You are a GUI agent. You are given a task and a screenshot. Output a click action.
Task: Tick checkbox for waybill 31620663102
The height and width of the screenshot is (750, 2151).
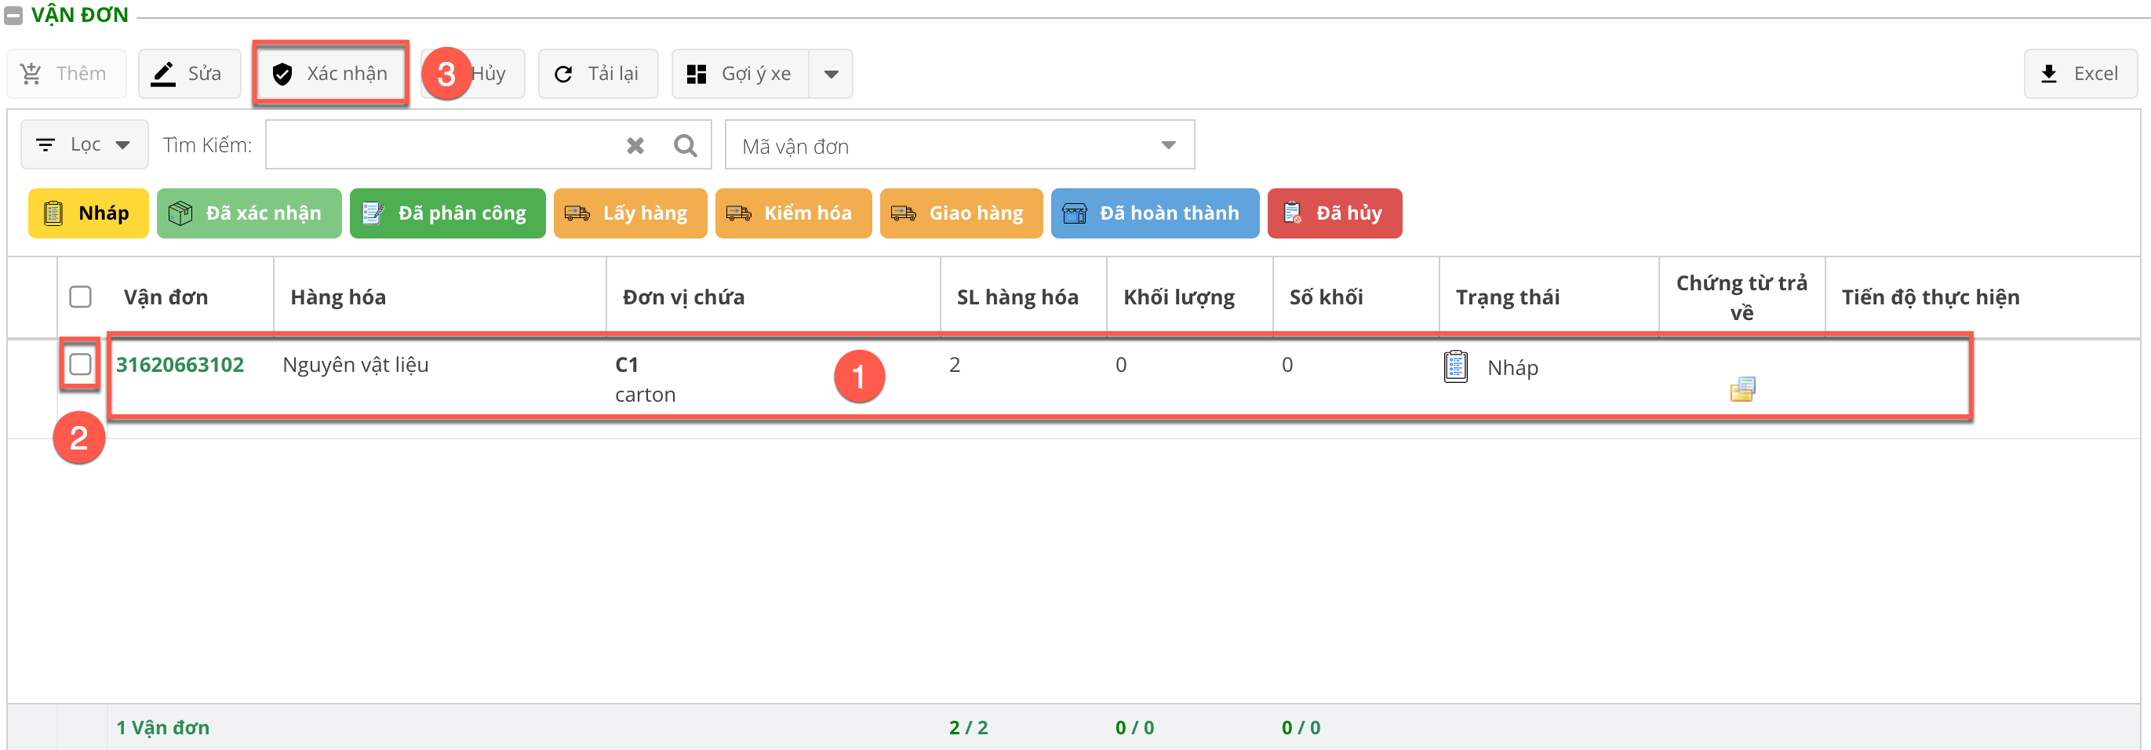coord(80,364)
